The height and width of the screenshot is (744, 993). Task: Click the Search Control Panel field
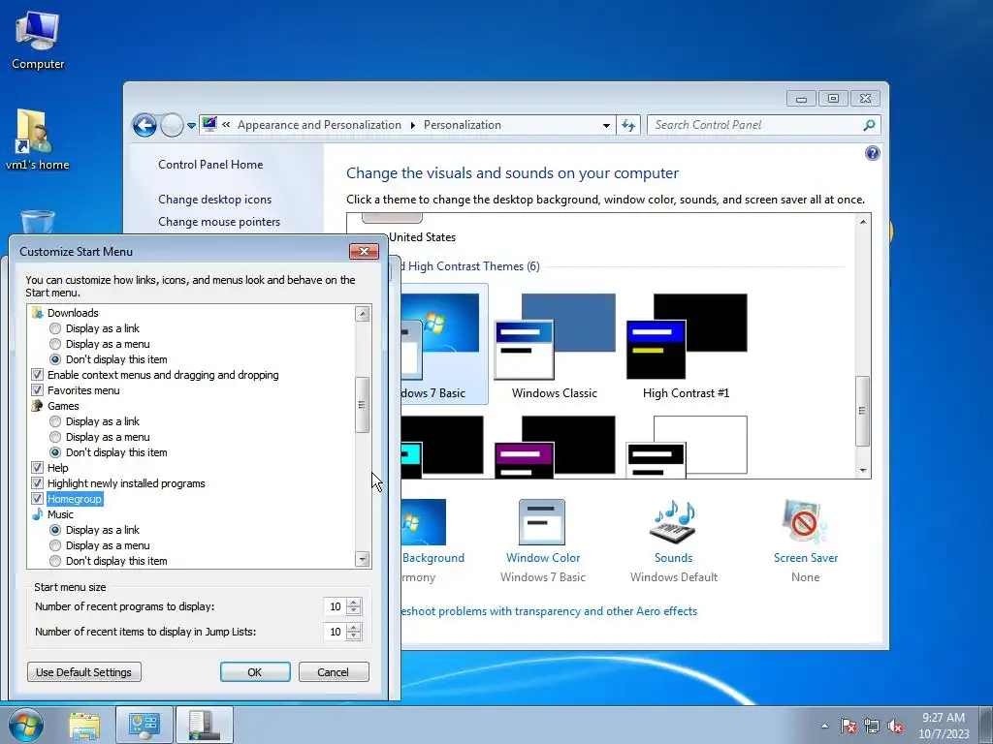754,125
